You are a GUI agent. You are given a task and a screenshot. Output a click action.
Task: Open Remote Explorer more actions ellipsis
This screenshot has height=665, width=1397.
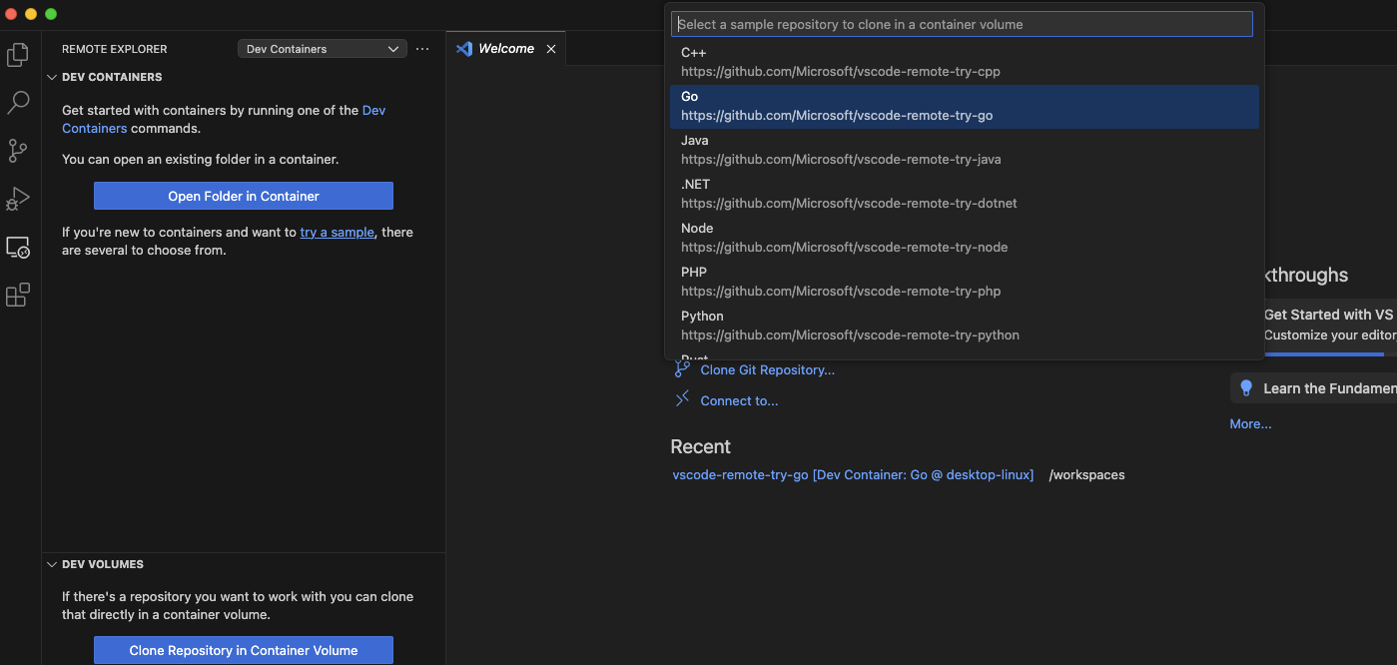[x=422, y=49]
